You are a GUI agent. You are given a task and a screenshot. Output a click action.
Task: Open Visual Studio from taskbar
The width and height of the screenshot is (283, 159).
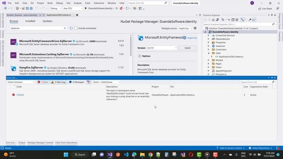pyautogui.click(x=110, y=155)
